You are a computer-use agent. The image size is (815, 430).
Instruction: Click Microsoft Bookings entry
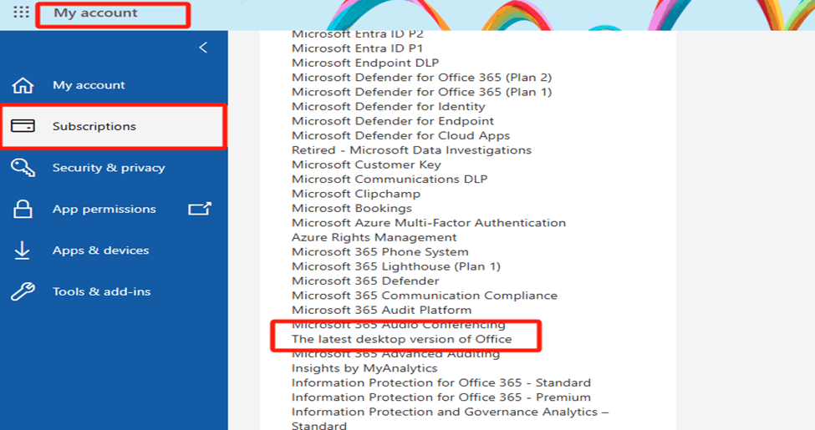[352, 208]
